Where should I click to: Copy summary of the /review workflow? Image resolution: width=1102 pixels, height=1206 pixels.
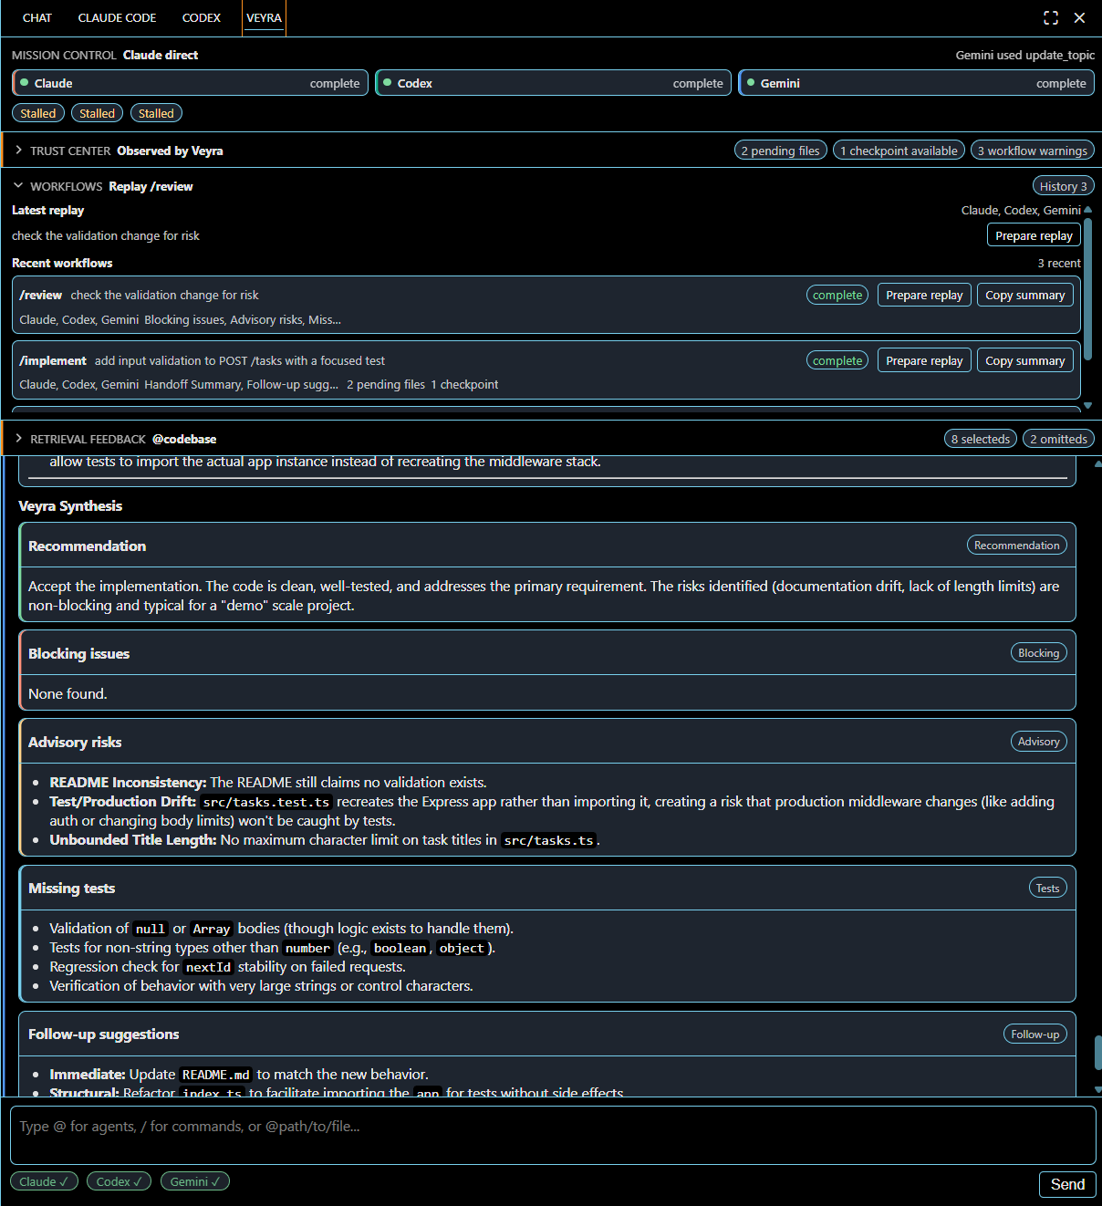click(x=1024, y=295)
